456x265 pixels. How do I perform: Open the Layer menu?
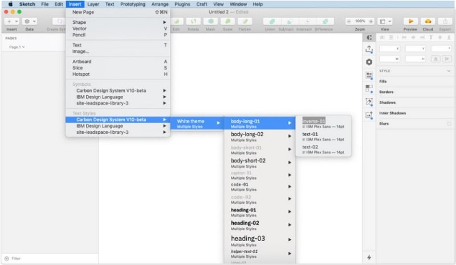click(x=93, y=4)
